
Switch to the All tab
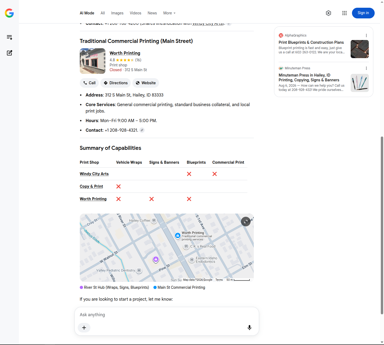(103, 13)
